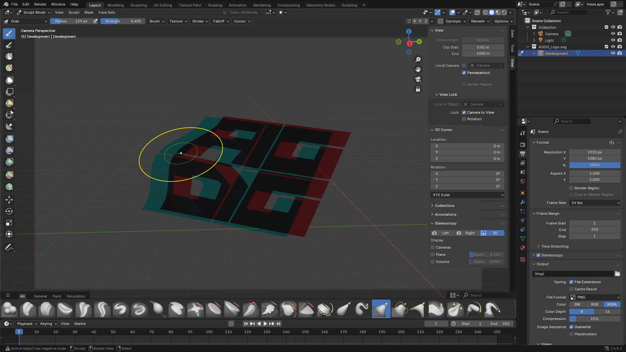This screenshot has height=352, width=626.
Task: Open the outliner filter funnel dropdown
Action: point(610,12)
